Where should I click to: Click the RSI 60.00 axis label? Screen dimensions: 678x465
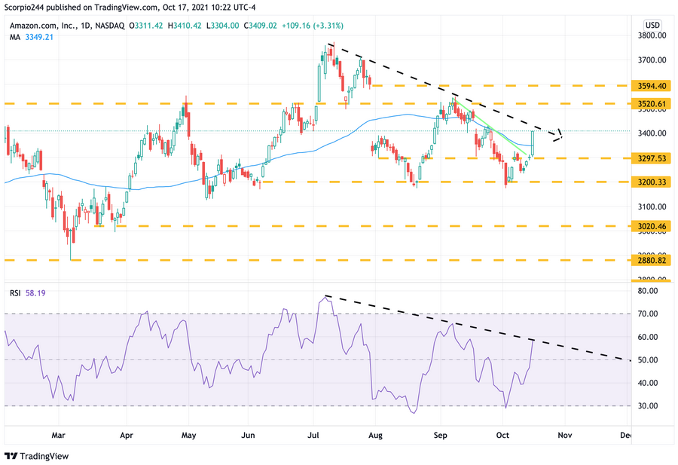tap(648, 338)
